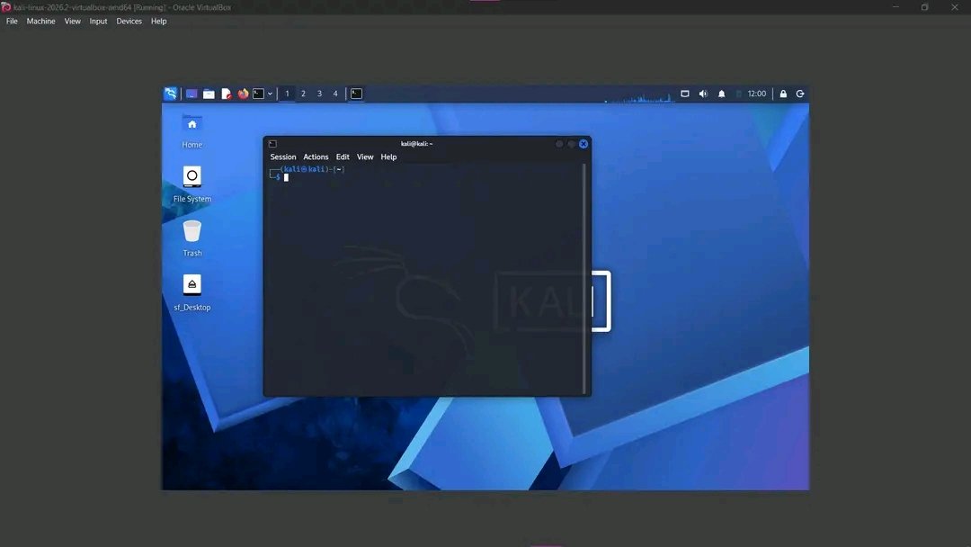The width and height of the screenshot is (971, 547).
Task: Open the Kali applications menu
Action: (170, 94)
